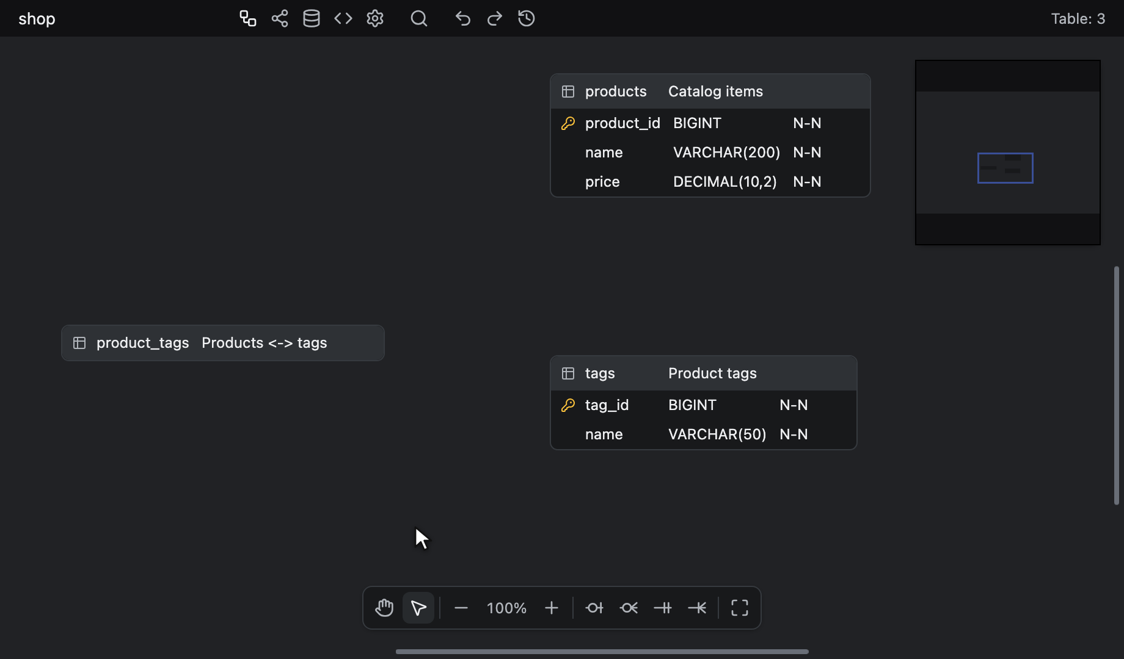1124x659 pixels.
Task: Select the hand pan tool
Action: [x=384, y=608]
